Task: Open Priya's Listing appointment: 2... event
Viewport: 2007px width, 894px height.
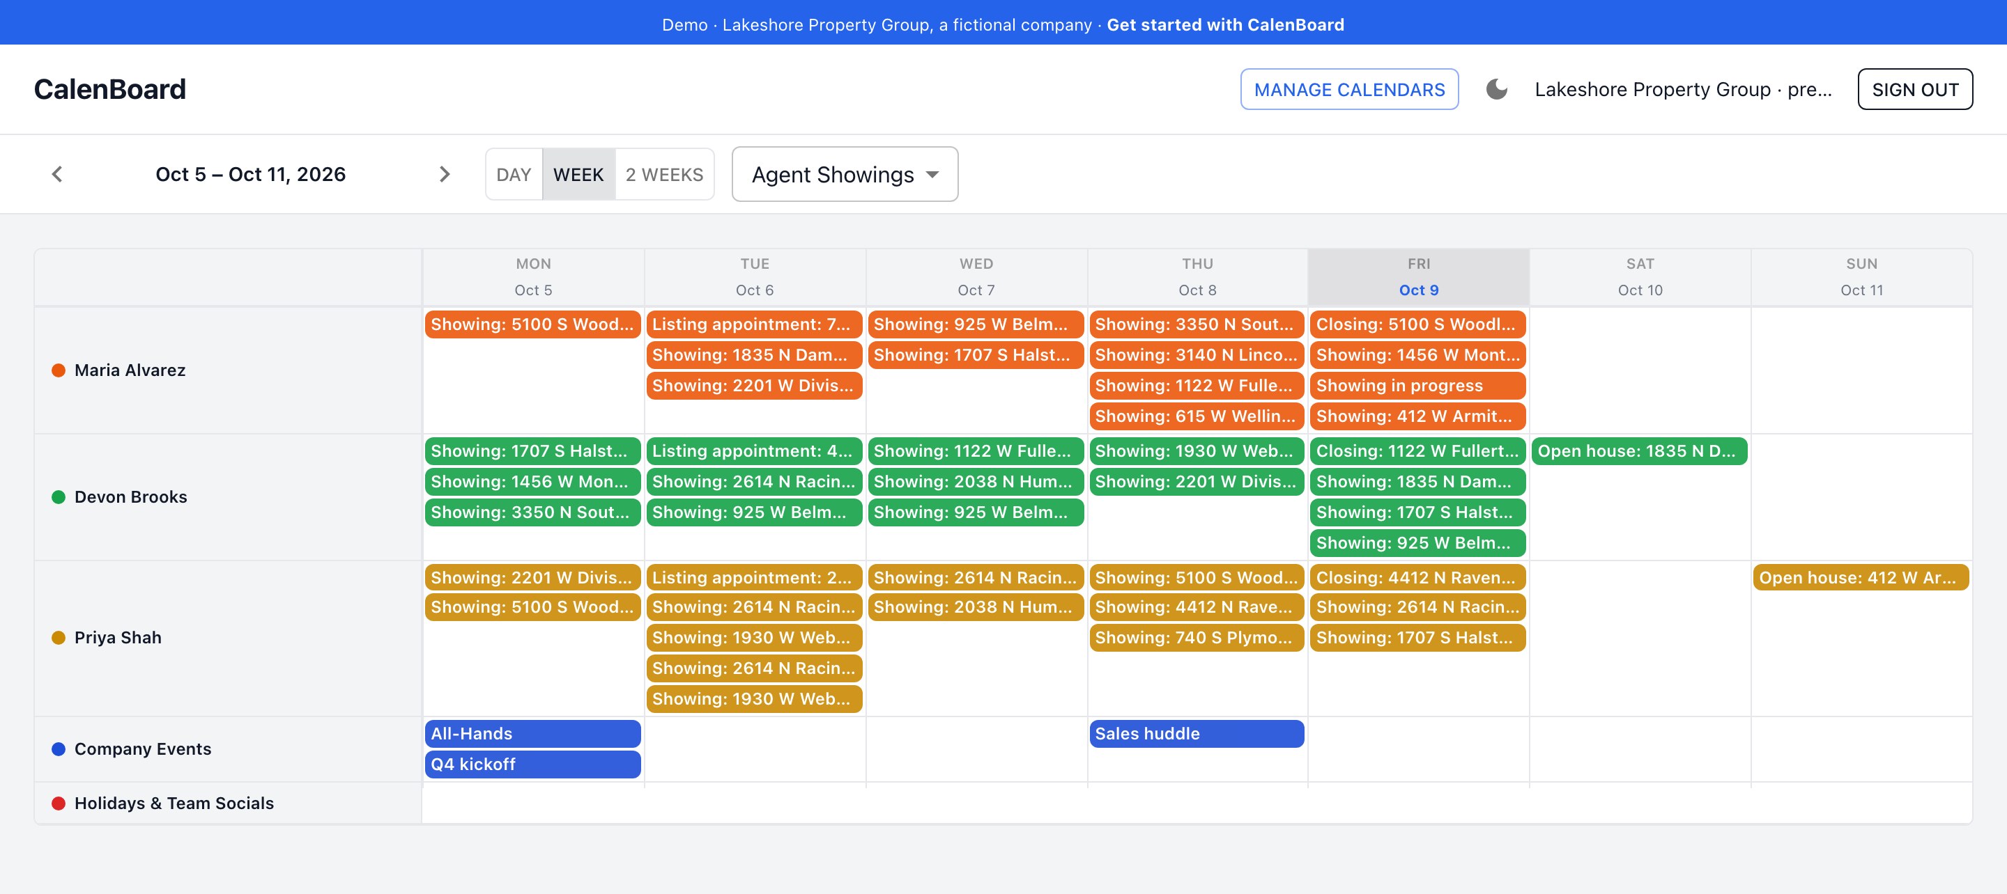Action: click(754, 578)
